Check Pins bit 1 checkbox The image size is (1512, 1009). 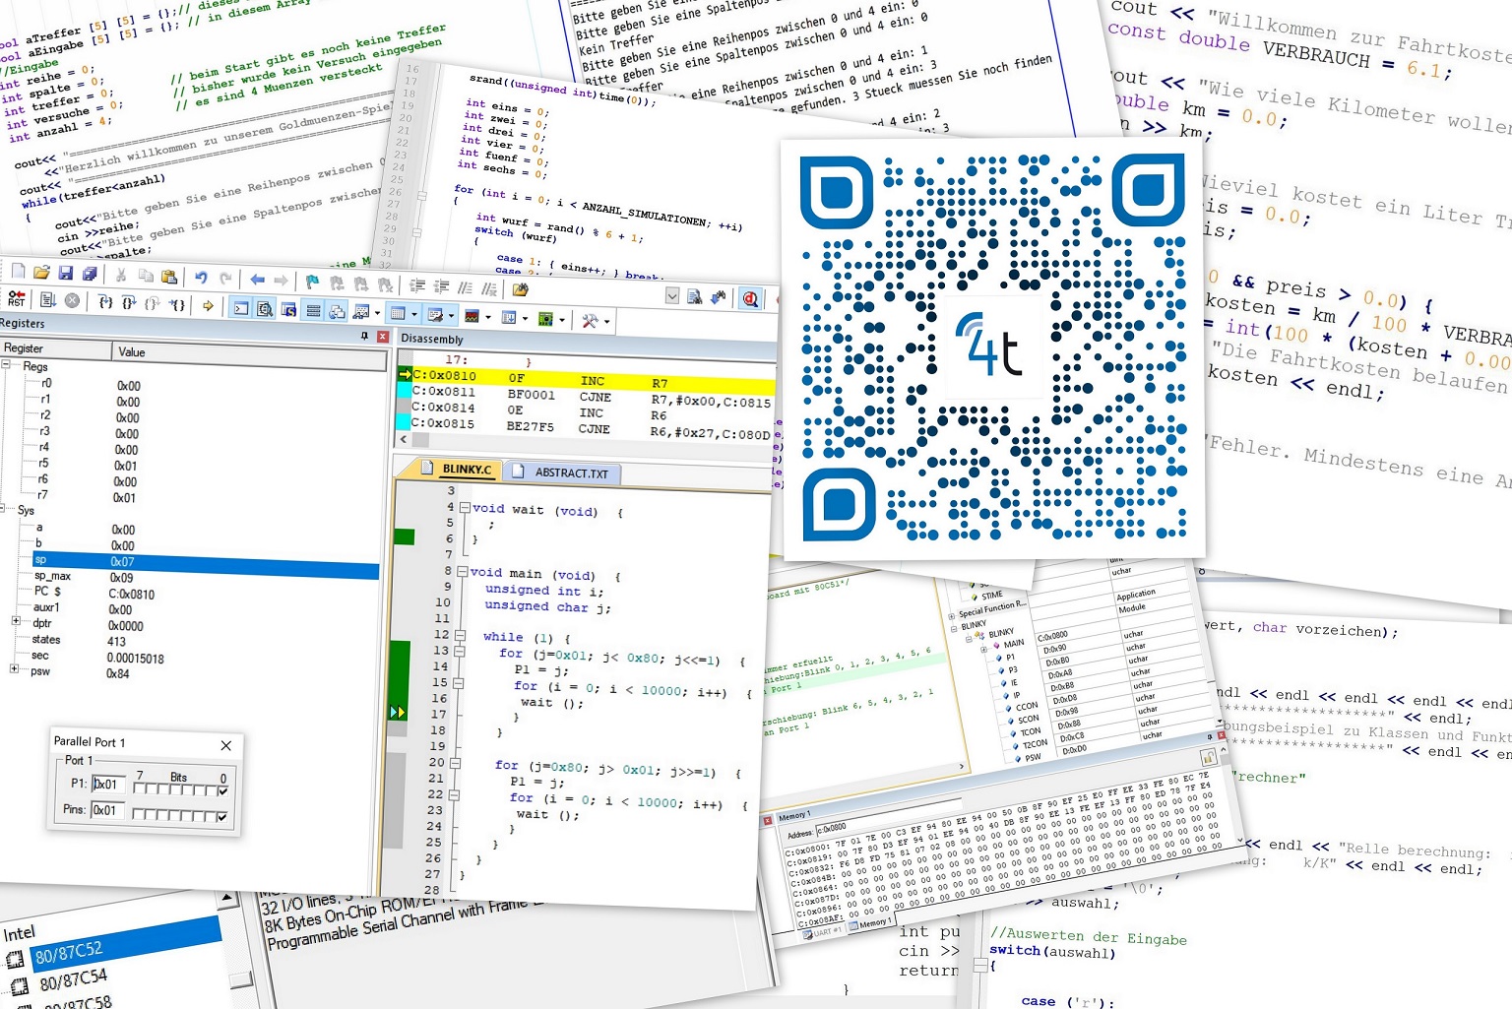point(210,816)
